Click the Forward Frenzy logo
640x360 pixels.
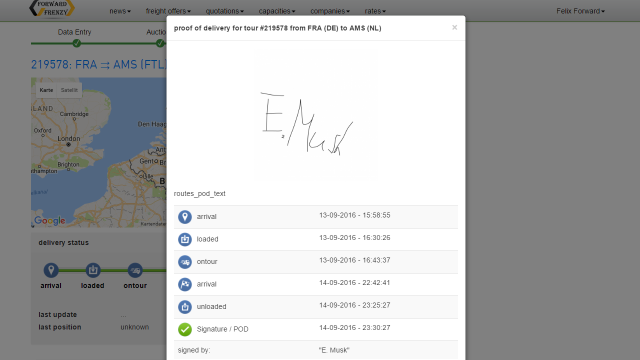[52, 9]
